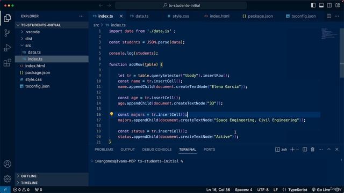Start Go Live server
344x193 pixels.
pos(320,190)
